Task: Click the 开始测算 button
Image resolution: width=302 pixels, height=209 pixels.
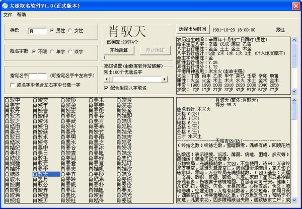Action: point(119,50)
